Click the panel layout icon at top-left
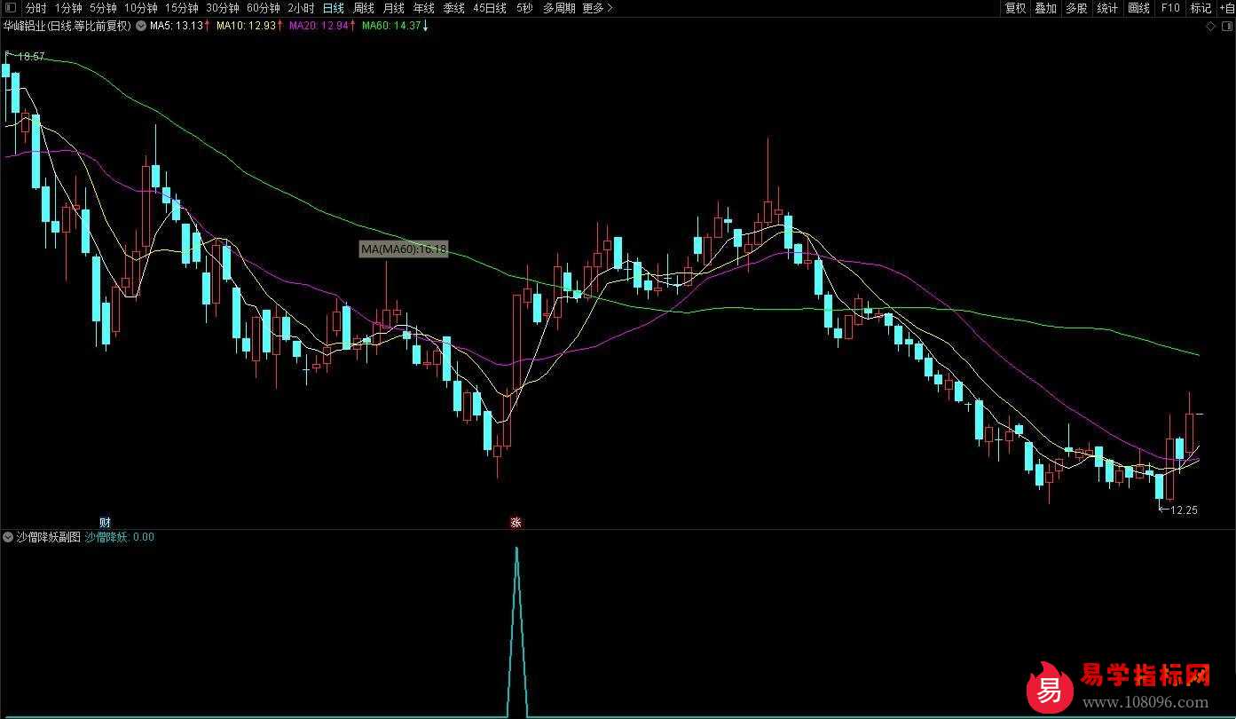The width and height of the screenshot is (1236, 719). coord(10,8)
